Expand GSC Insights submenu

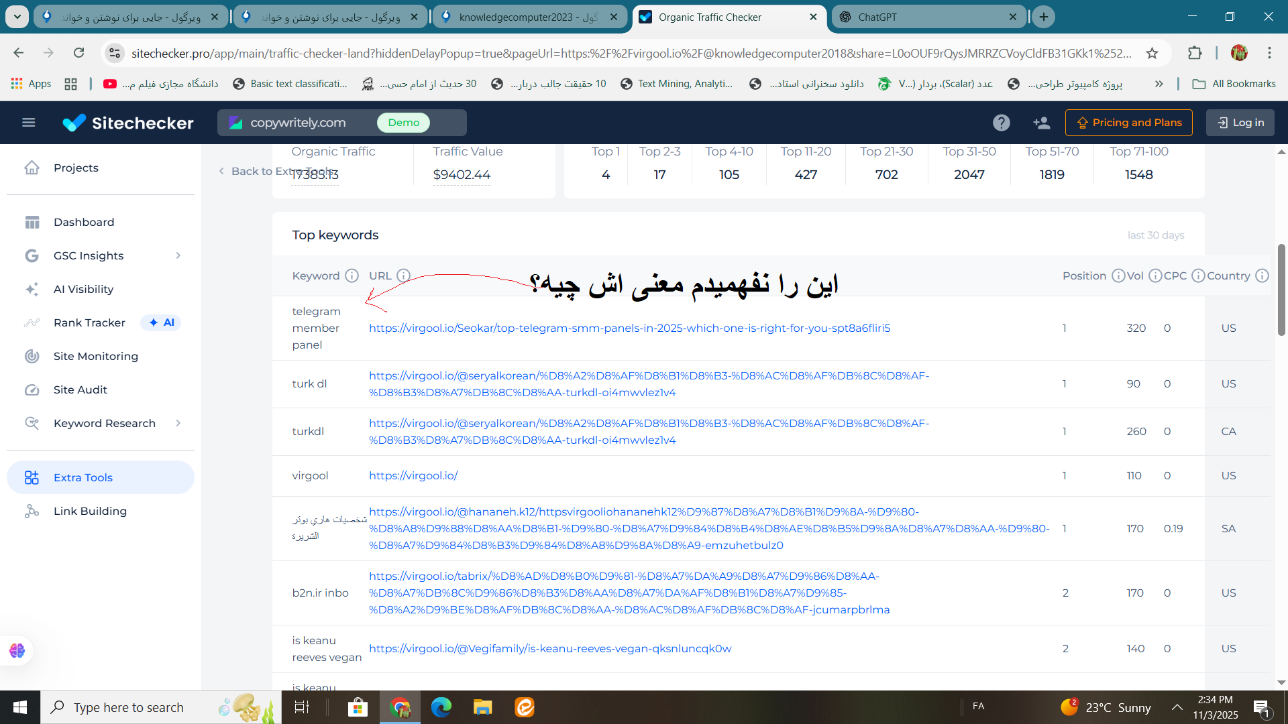click(178, 255)
